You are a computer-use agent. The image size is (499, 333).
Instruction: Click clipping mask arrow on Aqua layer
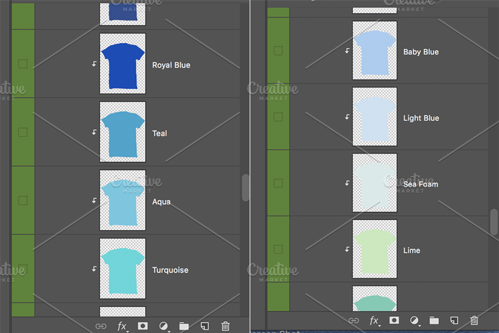(x=94, y=200)
